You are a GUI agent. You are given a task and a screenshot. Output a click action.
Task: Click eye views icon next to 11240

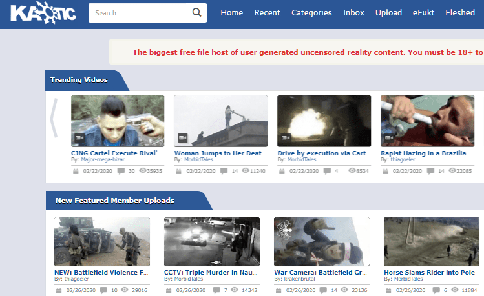pos(246,170)
